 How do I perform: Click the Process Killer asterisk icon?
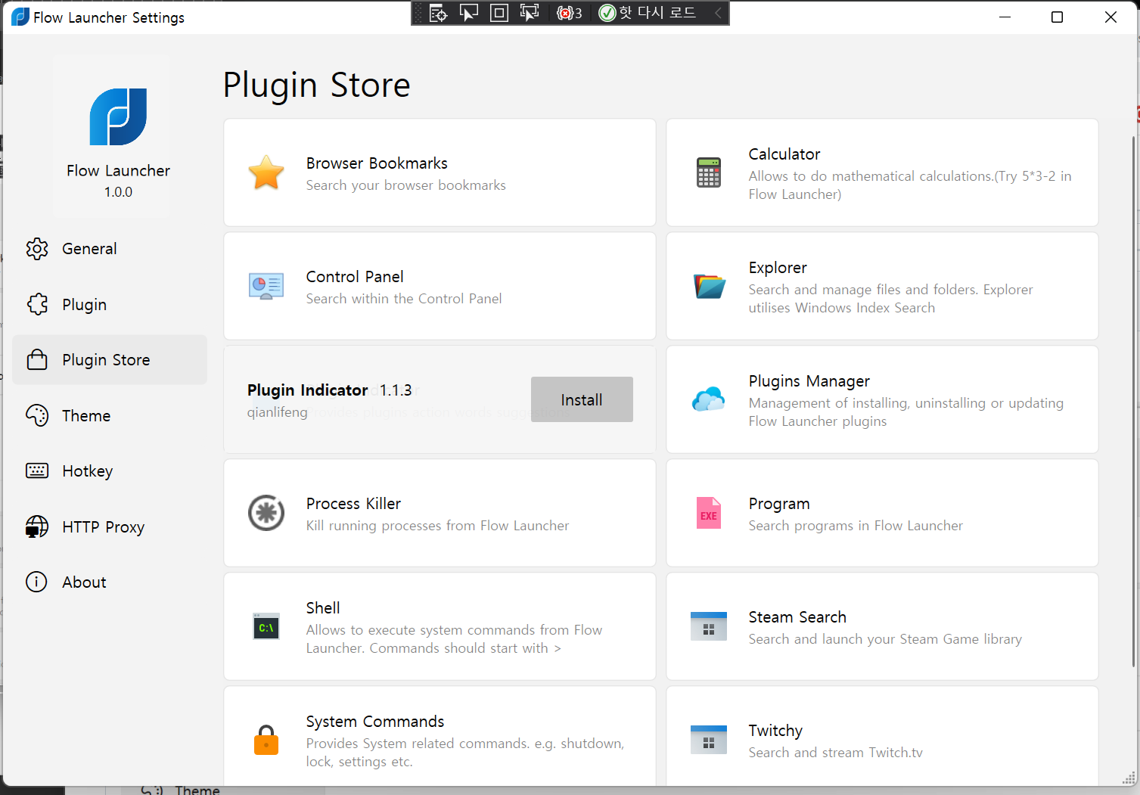click(266, 513)
